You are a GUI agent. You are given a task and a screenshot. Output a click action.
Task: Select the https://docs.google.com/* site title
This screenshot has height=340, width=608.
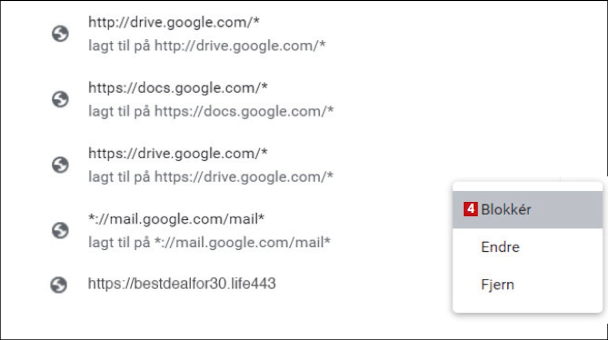(x=178, y=88)
